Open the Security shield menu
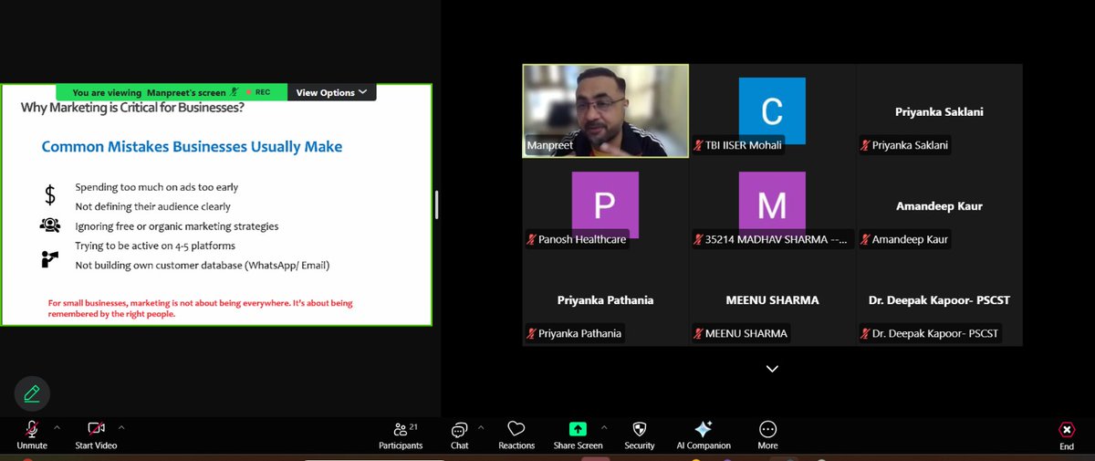The height and width of the screenshot is (461, 1095). (640, 435)
